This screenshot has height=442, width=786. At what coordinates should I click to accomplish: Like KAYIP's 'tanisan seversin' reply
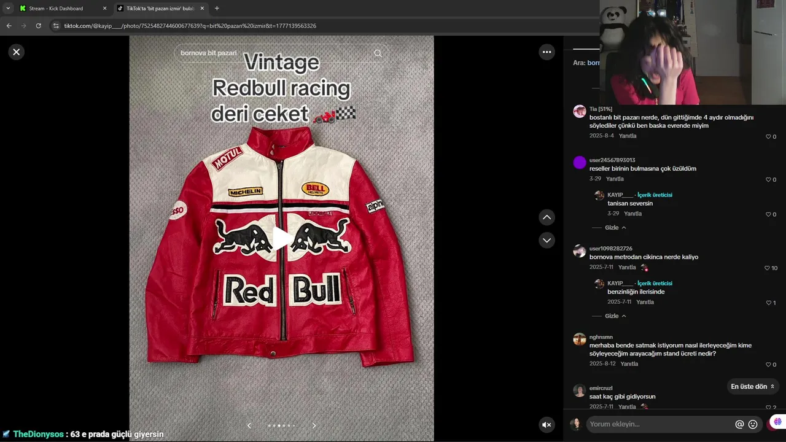(x=768, y=214)
